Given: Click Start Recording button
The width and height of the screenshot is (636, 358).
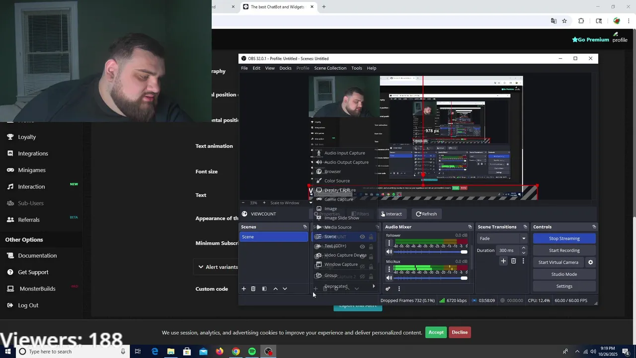Looking at the screenshot, I should click(x=564, y=251).
